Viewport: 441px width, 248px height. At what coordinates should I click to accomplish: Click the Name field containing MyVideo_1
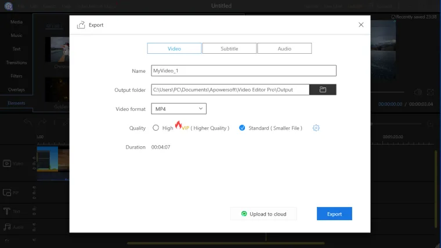[x=243, y=71]
